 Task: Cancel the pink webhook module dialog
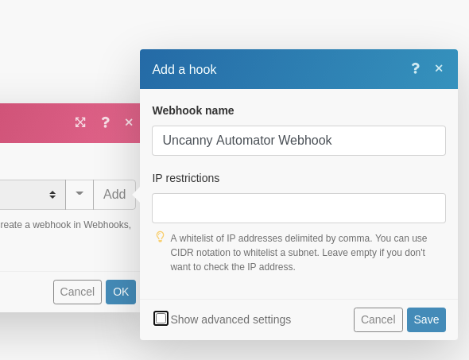77,292
